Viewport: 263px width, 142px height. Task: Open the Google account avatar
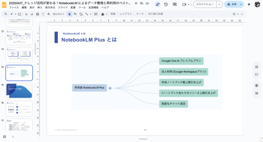[x=257, y=4]
